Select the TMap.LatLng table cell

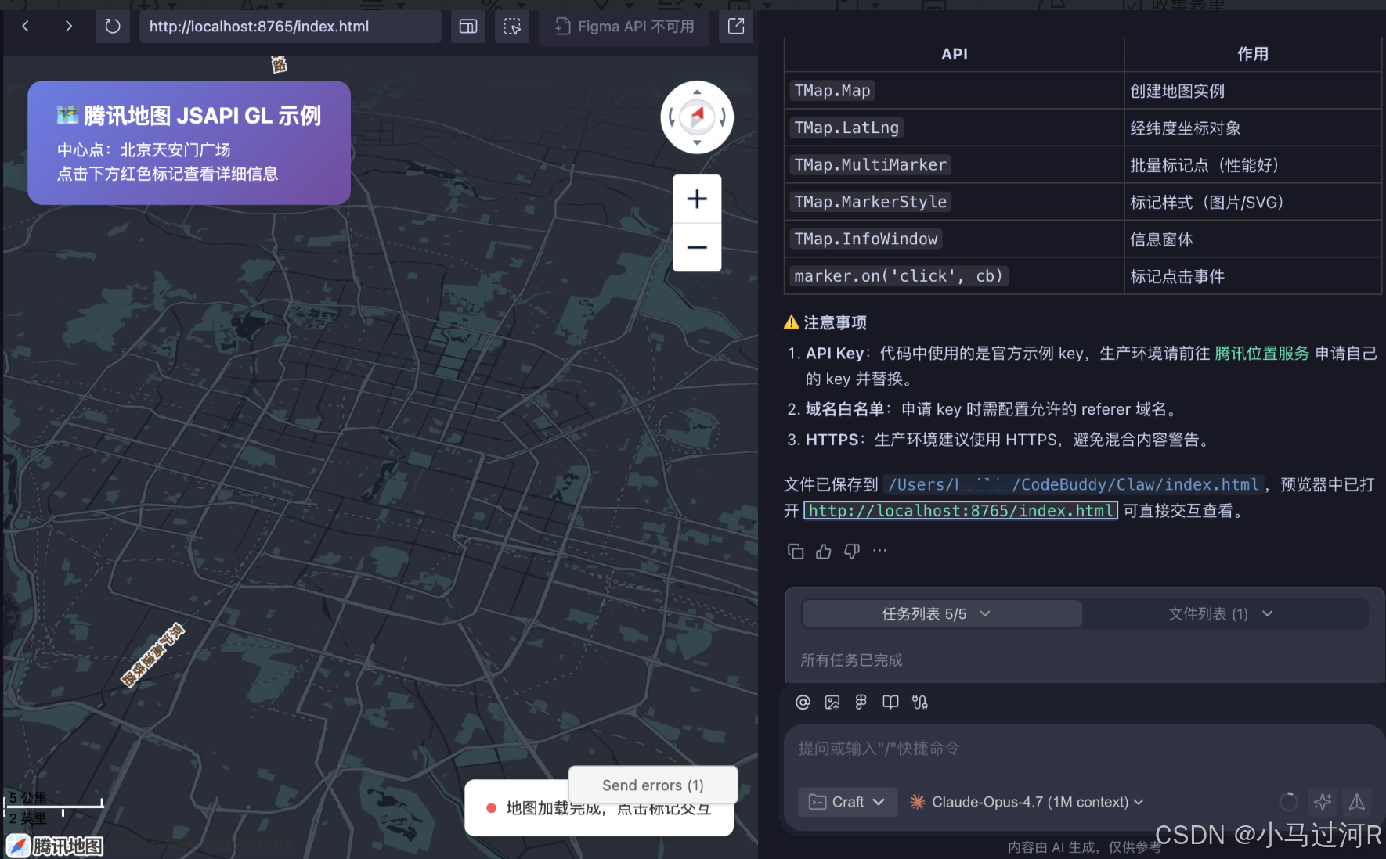954,128
